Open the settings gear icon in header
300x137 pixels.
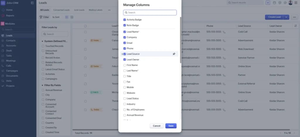tap(285, 3)
